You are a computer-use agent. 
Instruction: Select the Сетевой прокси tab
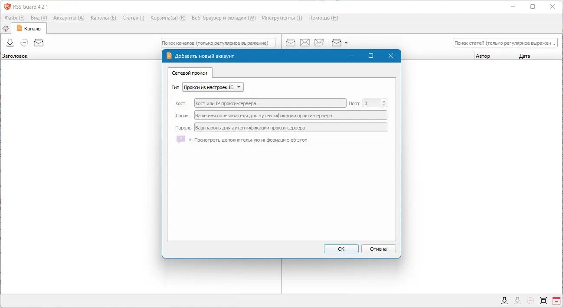[190, 73]
